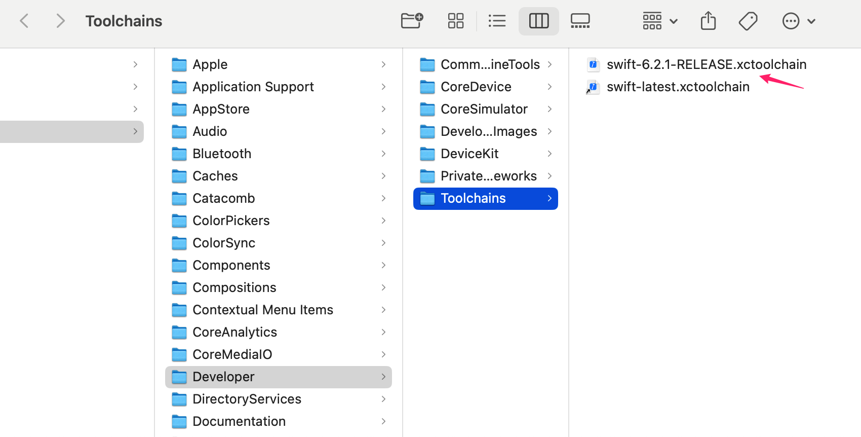
Task: Click the Bluetooth folder icon
Action: (x=179, y=154)
